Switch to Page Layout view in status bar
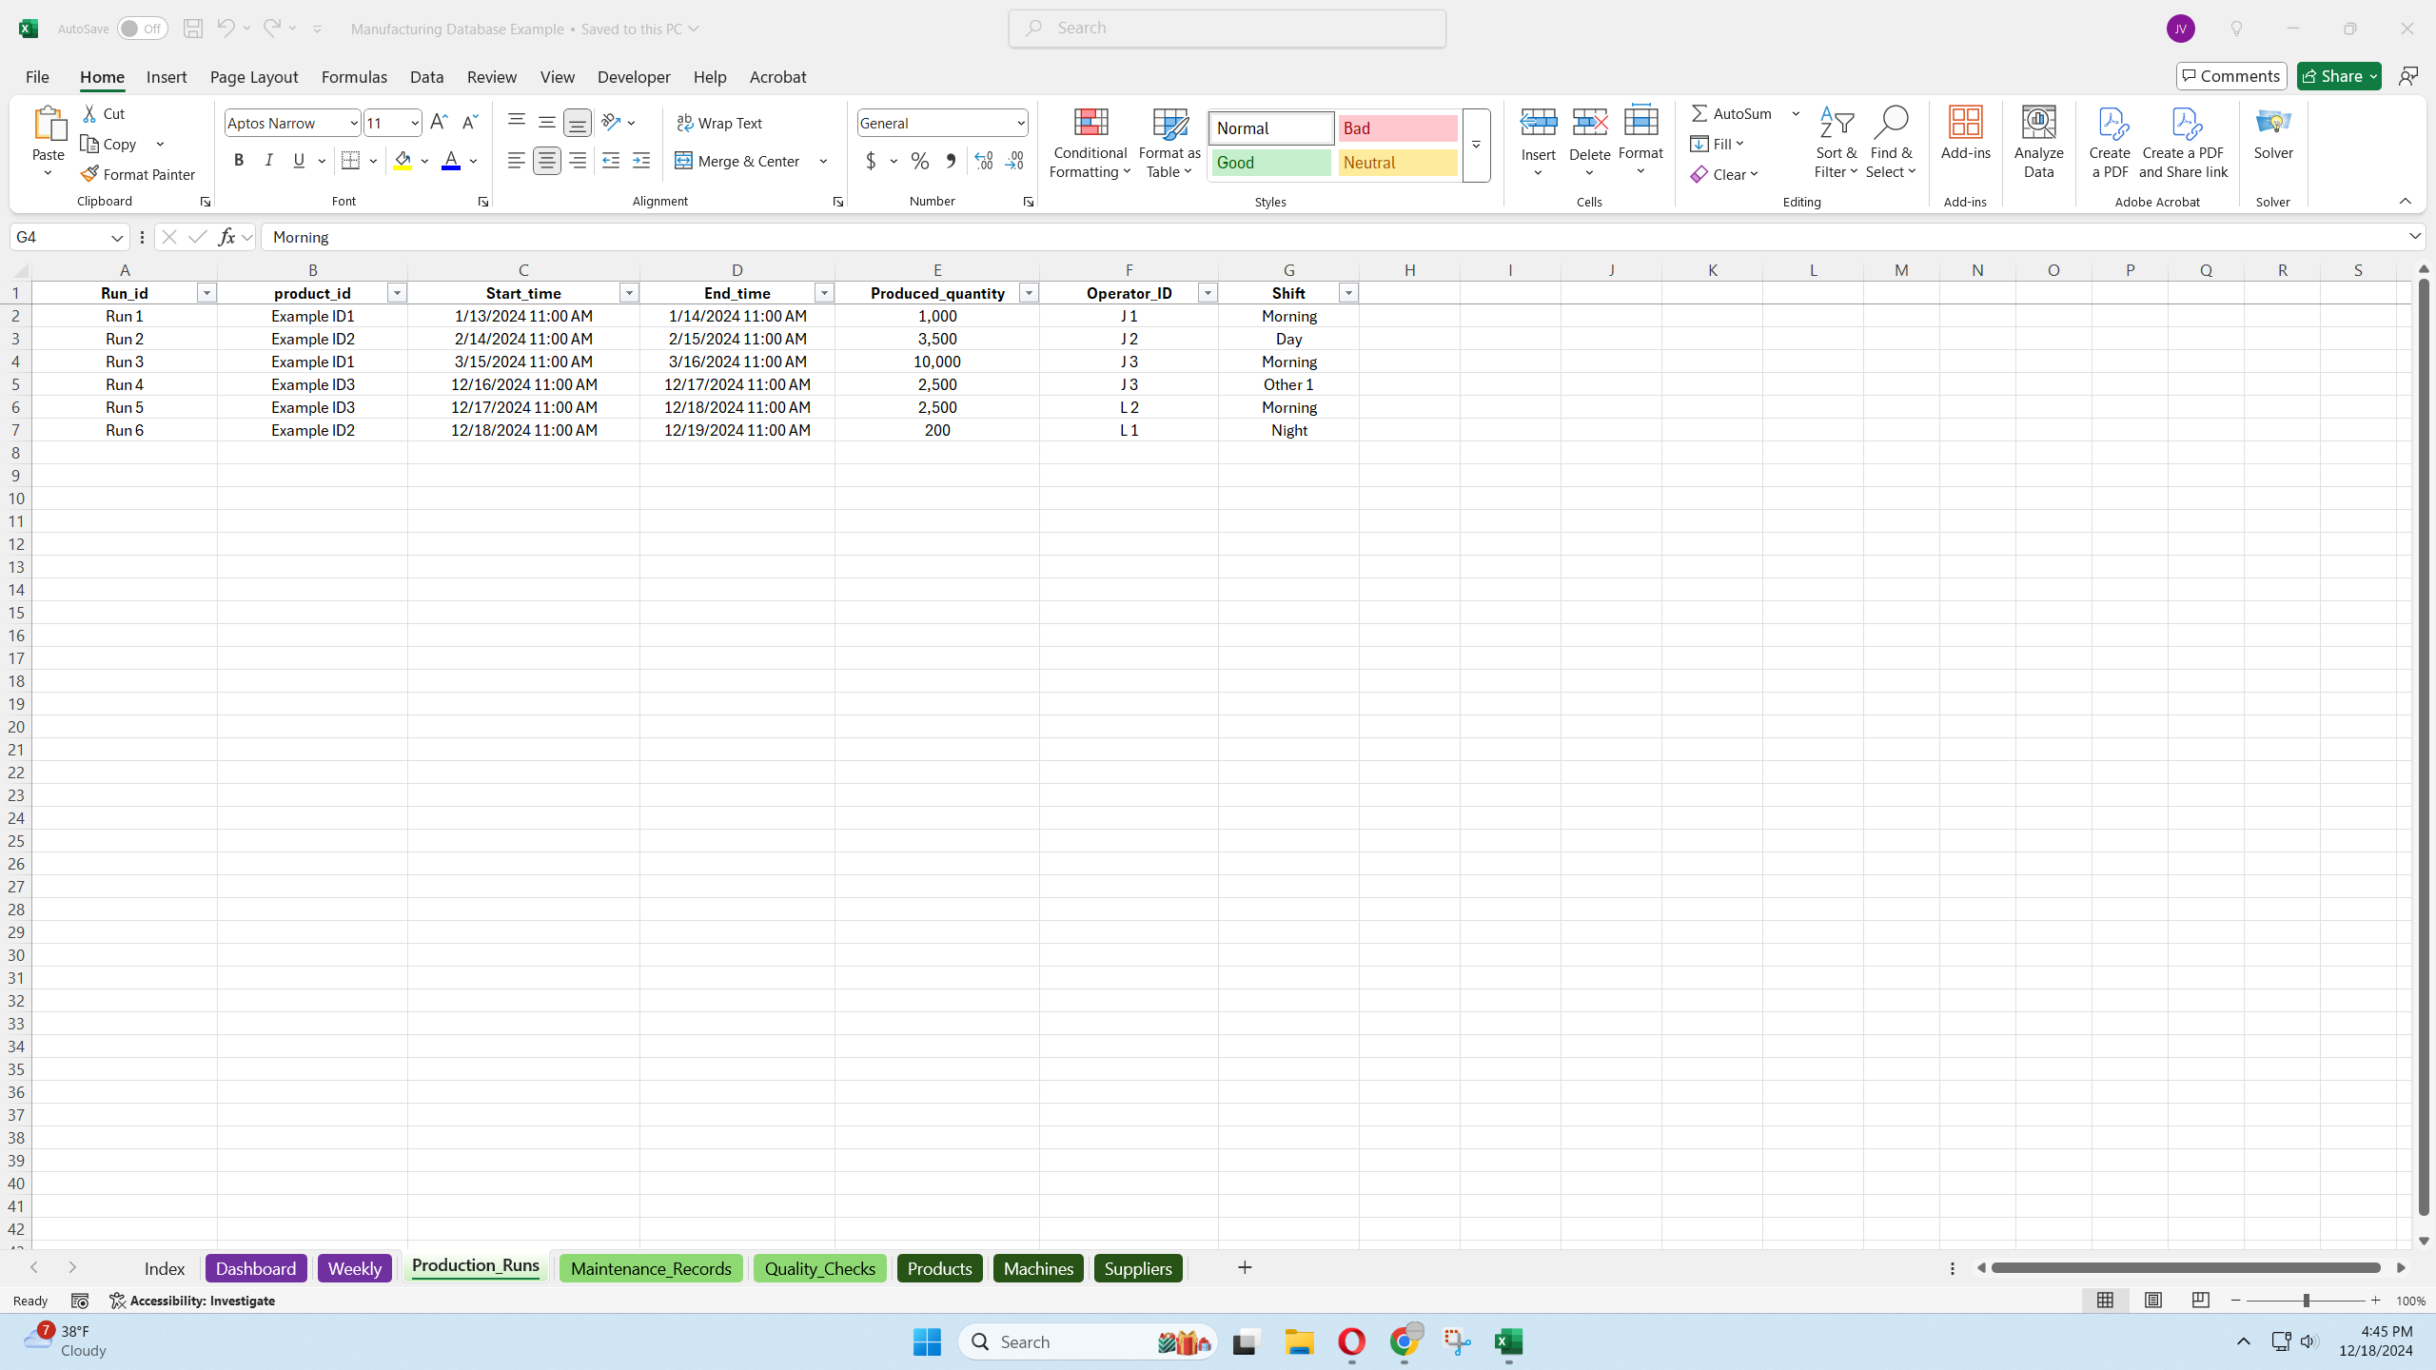 [2152, 1301]
